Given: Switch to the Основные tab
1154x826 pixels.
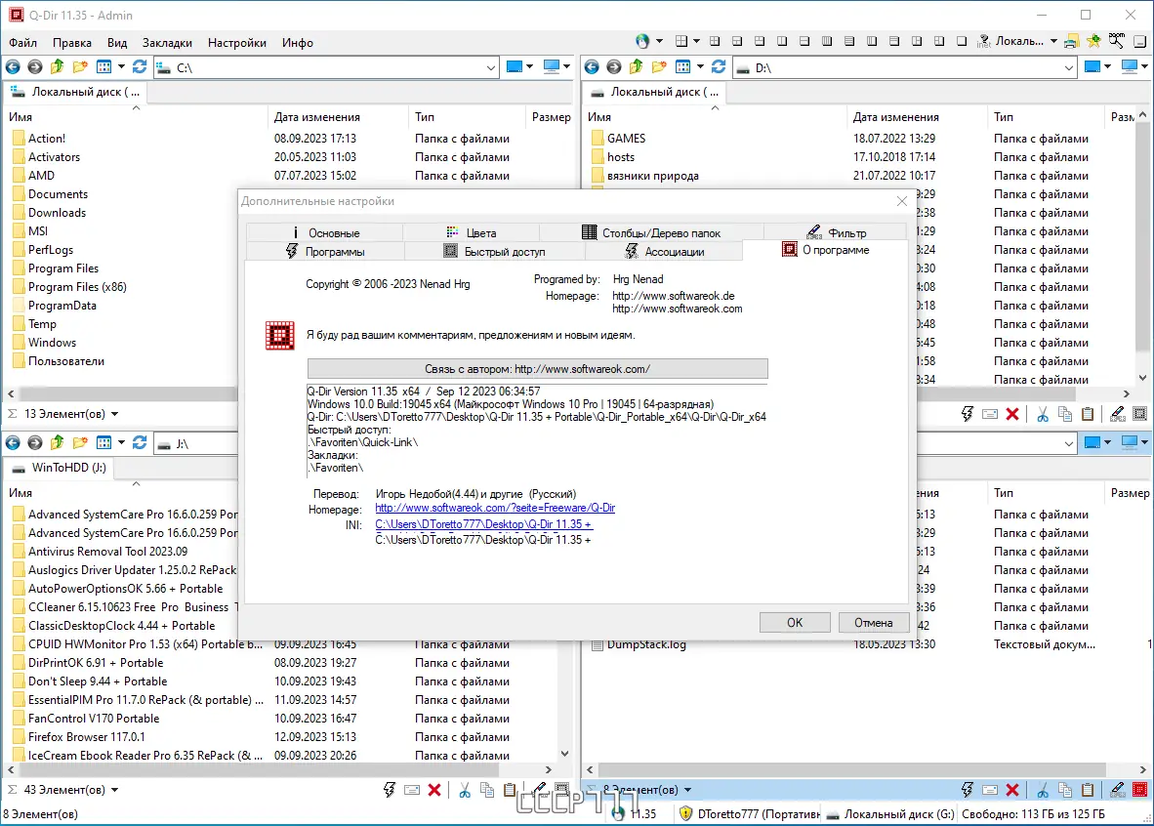Looking at the screenshot, I should 324,232.
